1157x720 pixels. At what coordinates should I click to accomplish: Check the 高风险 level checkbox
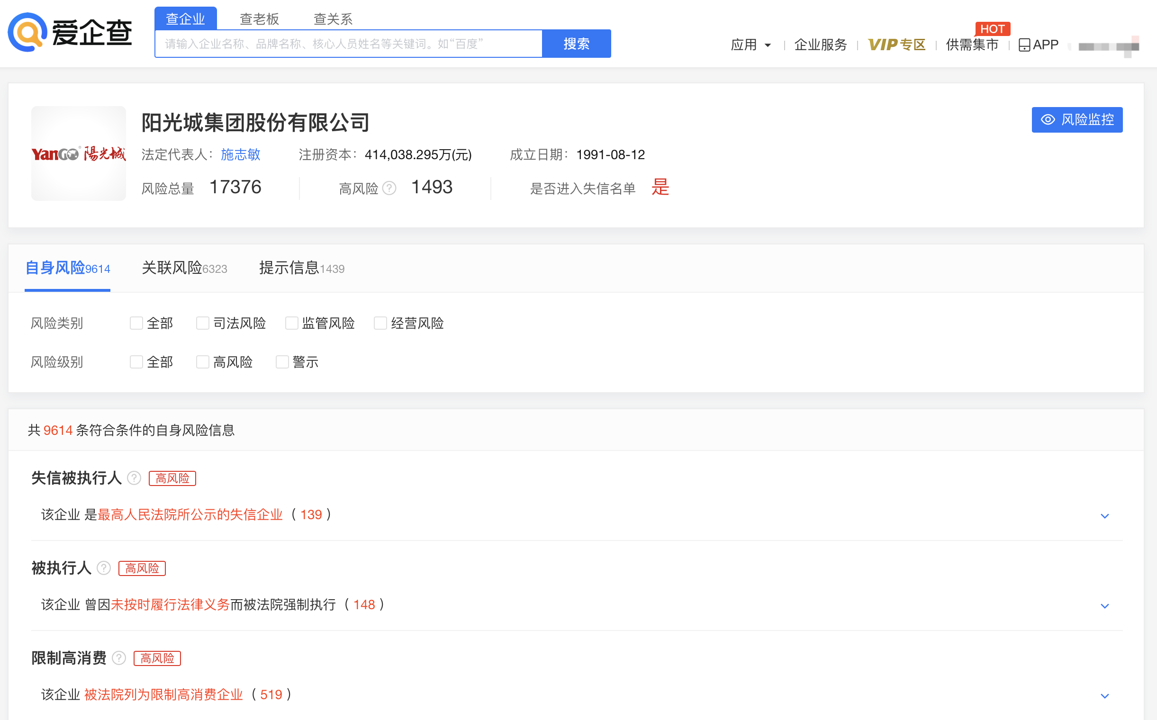(202, 362)
